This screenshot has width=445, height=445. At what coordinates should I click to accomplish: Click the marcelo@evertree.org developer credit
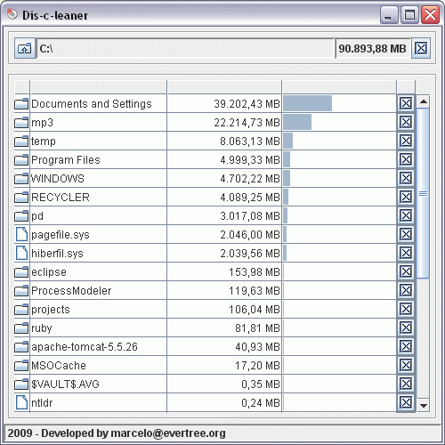point(168,433)
